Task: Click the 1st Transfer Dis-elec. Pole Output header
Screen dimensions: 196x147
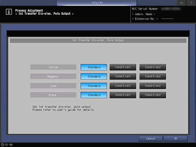Action: click(98, 41)
